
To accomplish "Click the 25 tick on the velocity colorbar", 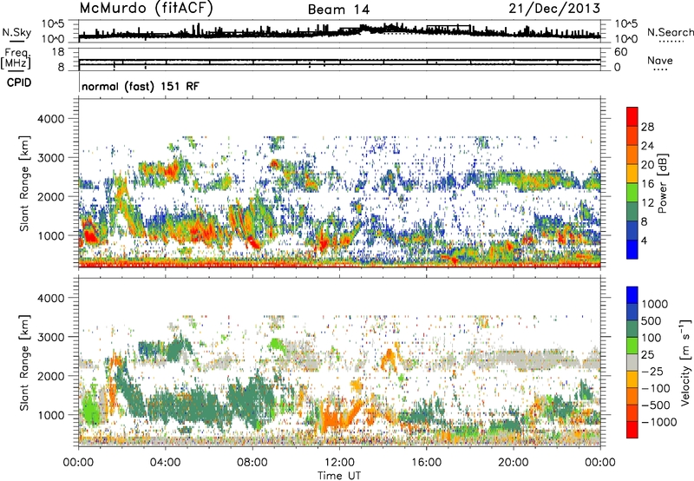I will click(648, 354).
